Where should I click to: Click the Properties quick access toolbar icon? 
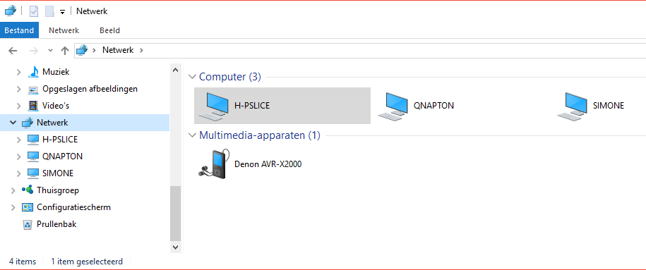[34, 11]
